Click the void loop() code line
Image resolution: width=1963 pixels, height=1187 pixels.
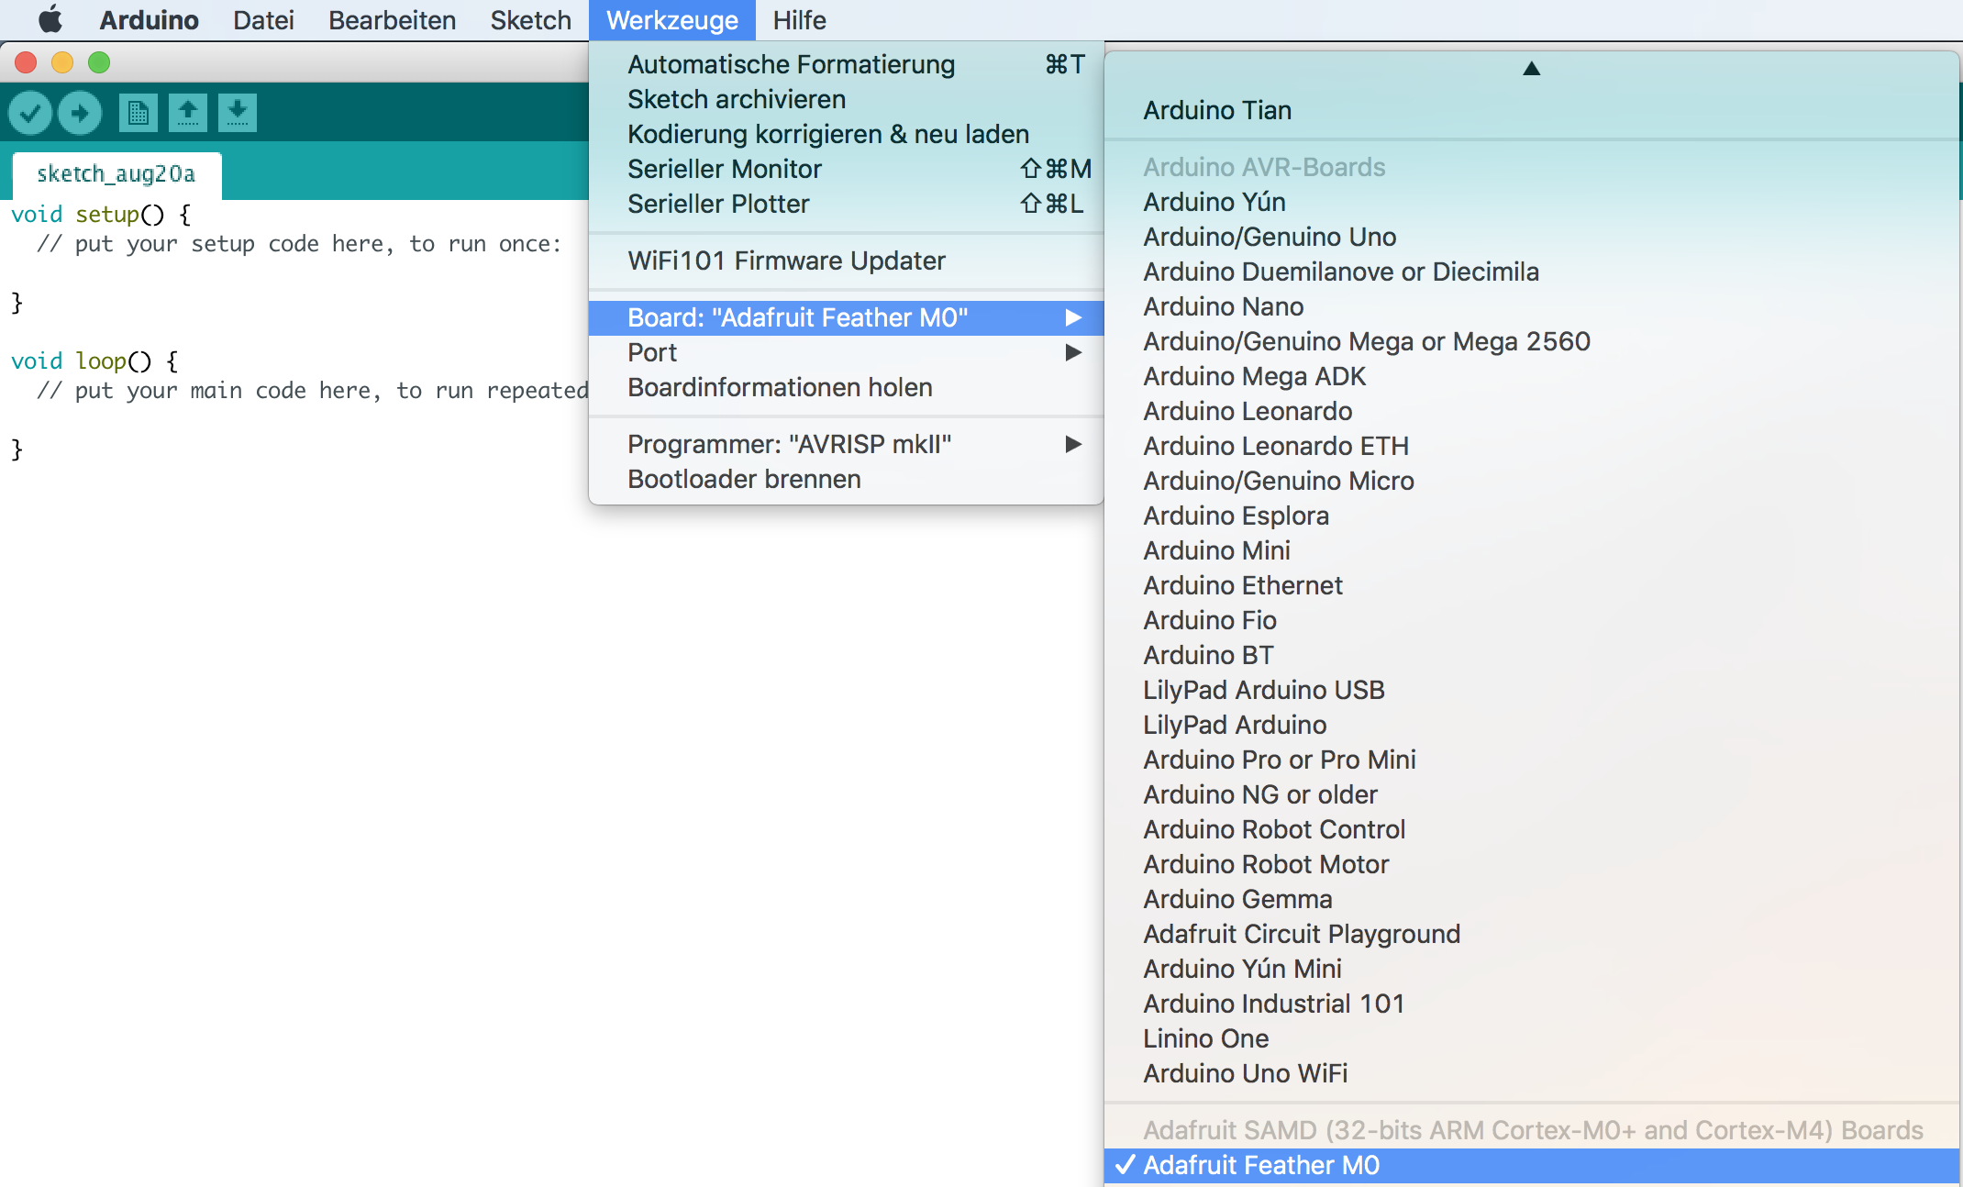click(94, 361)
